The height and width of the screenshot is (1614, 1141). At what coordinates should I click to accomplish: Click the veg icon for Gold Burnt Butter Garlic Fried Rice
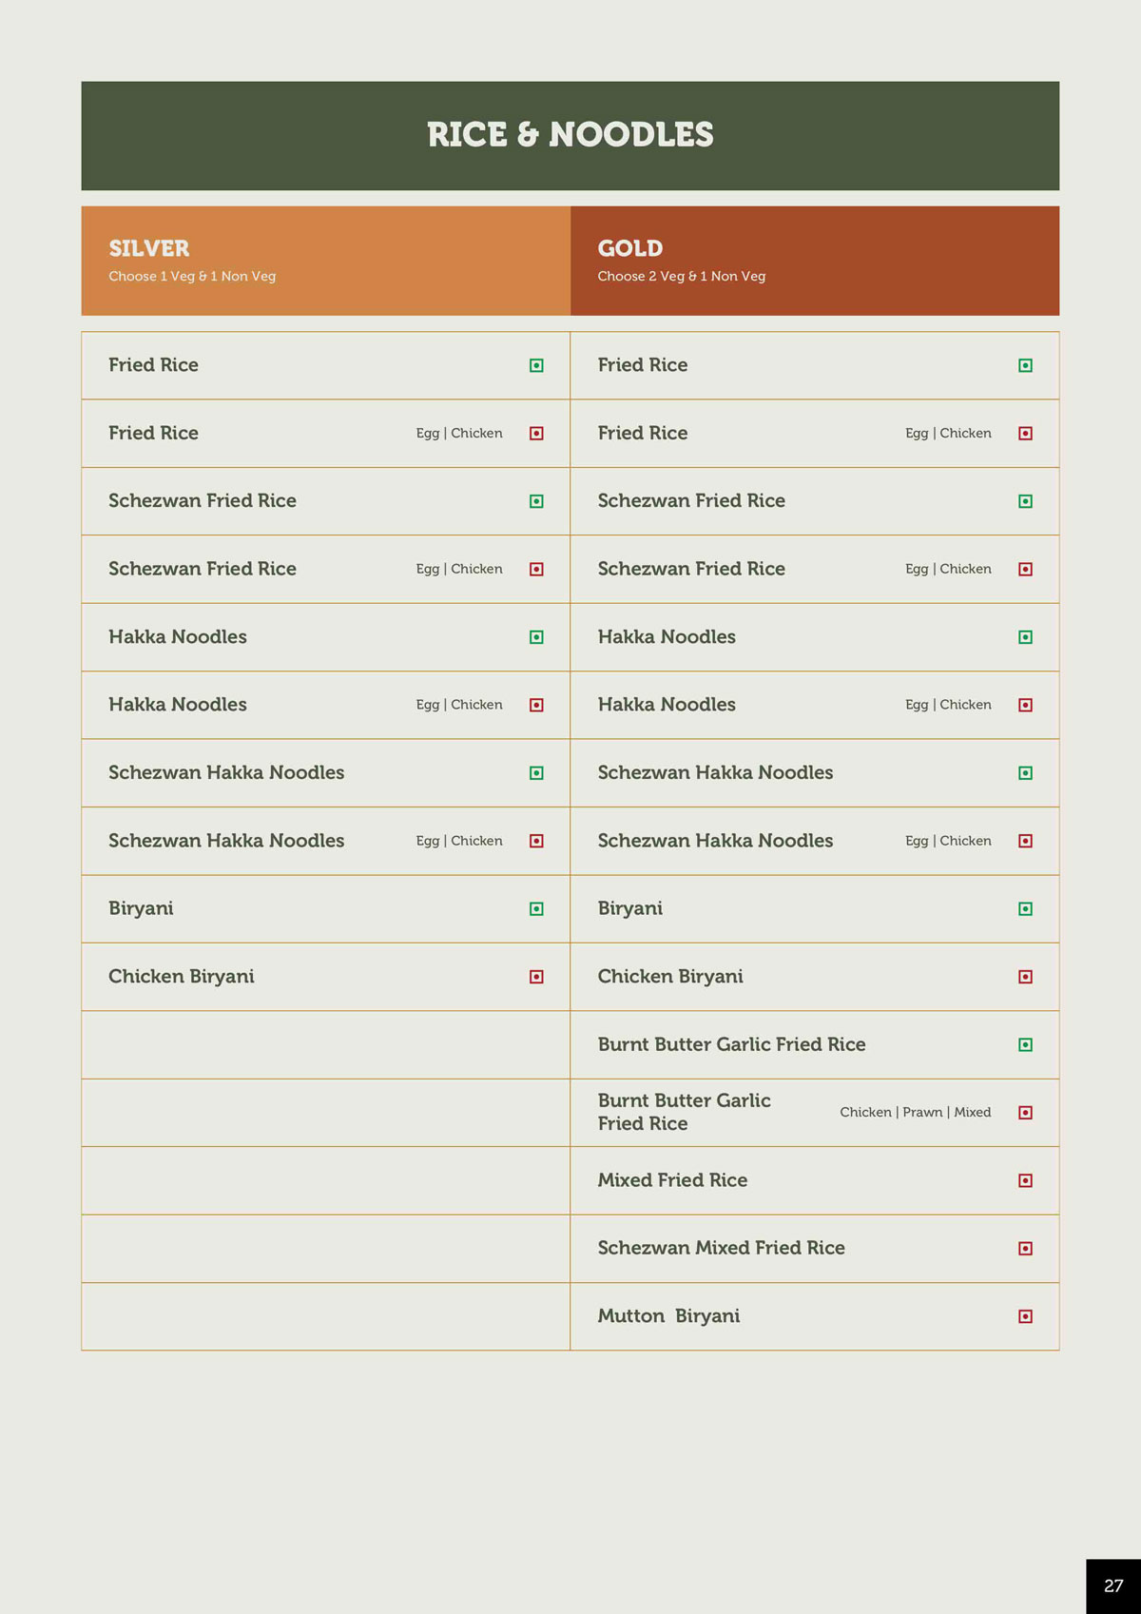pos(1025,1044)
